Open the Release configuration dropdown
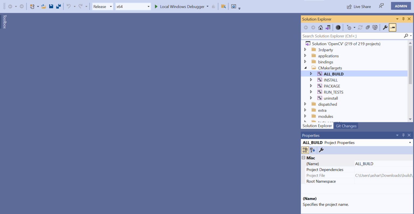 [x=110, y=6]
